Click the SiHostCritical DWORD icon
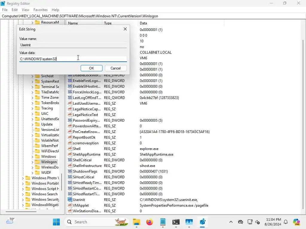 (x=70, y=177)
